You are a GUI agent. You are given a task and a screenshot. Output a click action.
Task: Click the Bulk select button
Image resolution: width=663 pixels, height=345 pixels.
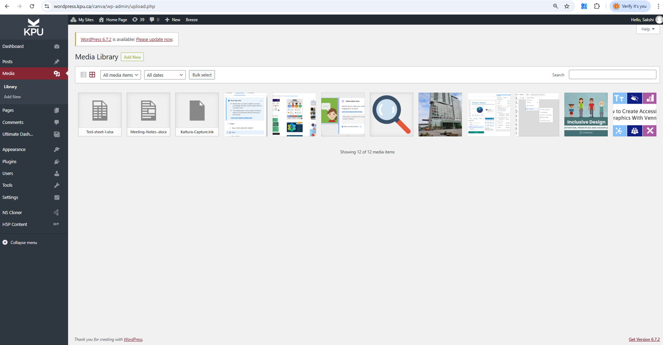[x=202, y=75]
